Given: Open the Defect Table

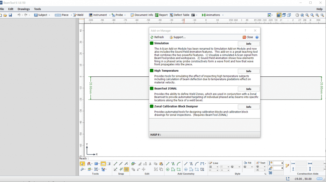Looking at the screenshot, I should (180, 15).
